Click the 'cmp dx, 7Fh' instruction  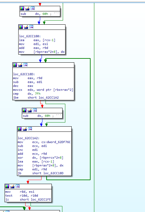pos(27,94)
